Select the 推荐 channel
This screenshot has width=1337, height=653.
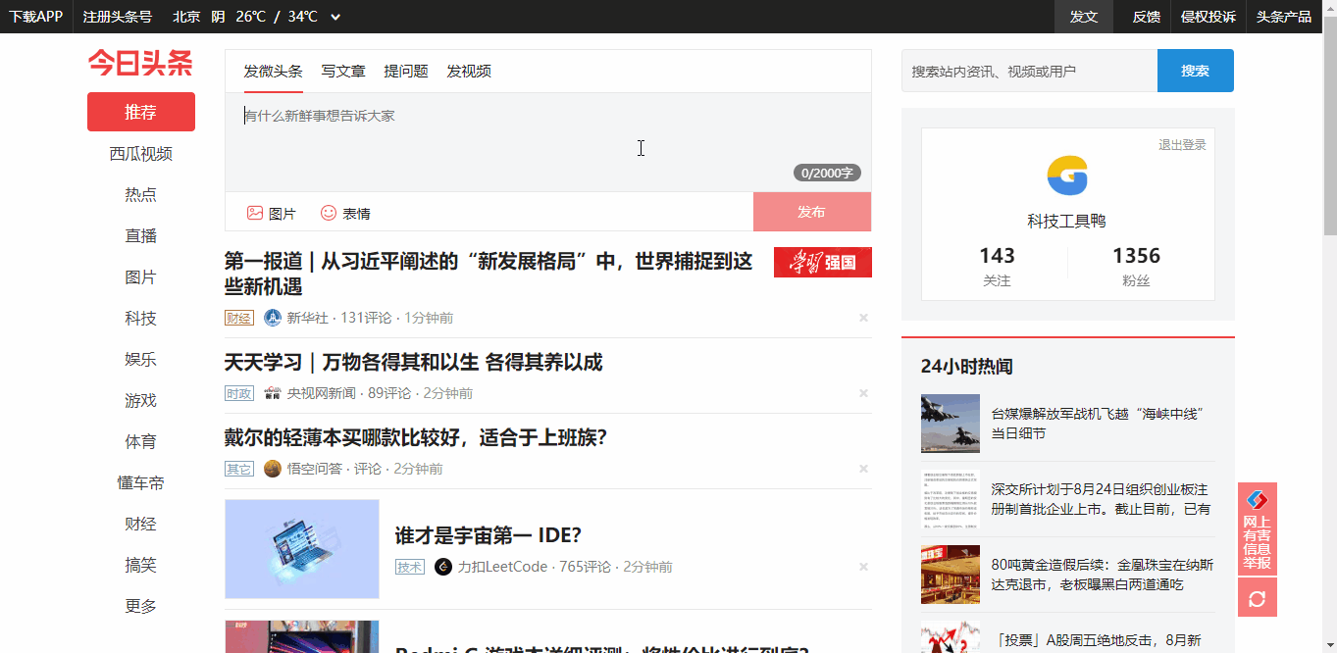point(141,112)
